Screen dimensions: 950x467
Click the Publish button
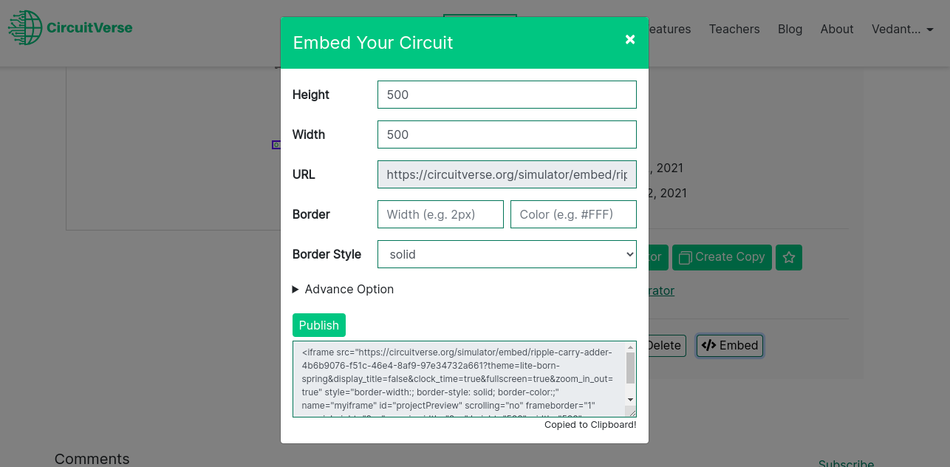(319, 325)
